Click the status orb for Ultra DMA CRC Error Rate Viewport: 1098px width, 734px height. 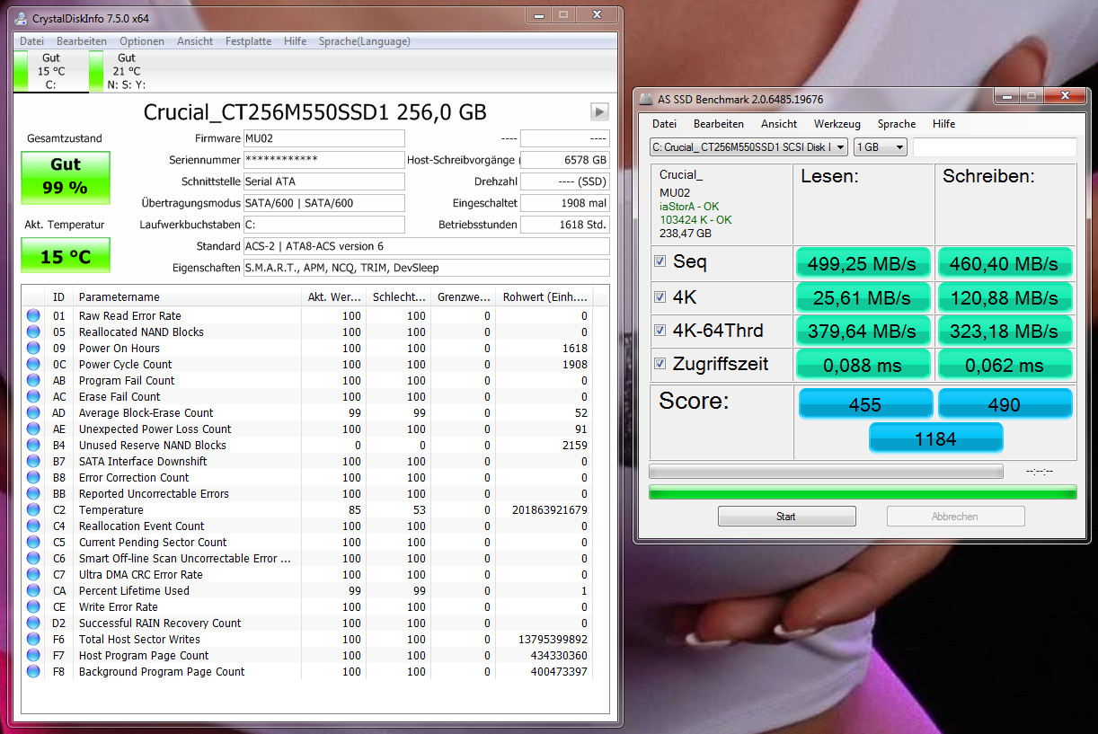33,574
